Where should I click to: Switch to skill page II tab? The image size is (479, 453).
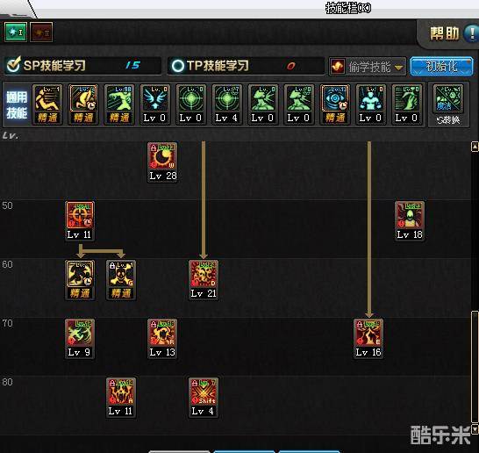(41, 32)
